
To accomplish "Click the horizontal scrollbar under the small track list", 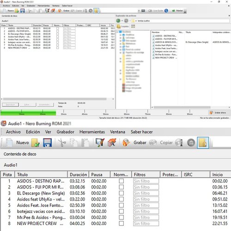I will (x=55, y=99).
